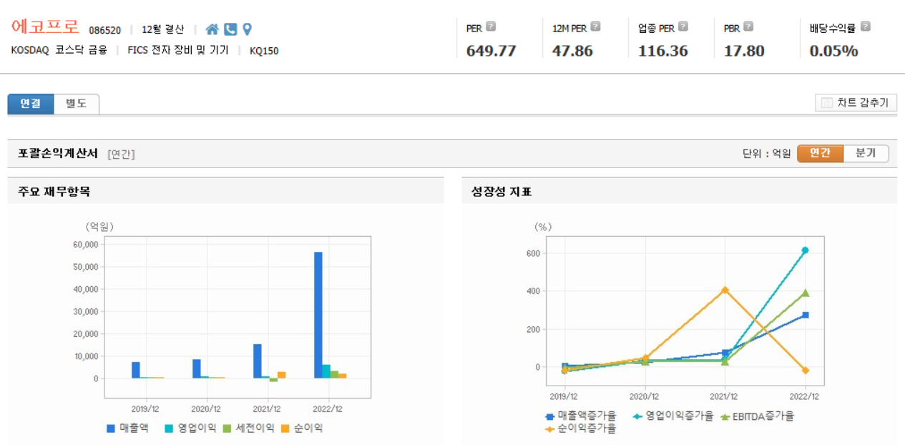The height and width of the screenshot is (445, 905).
Task: Click the phone icon in the header
Action: (230, 29)
